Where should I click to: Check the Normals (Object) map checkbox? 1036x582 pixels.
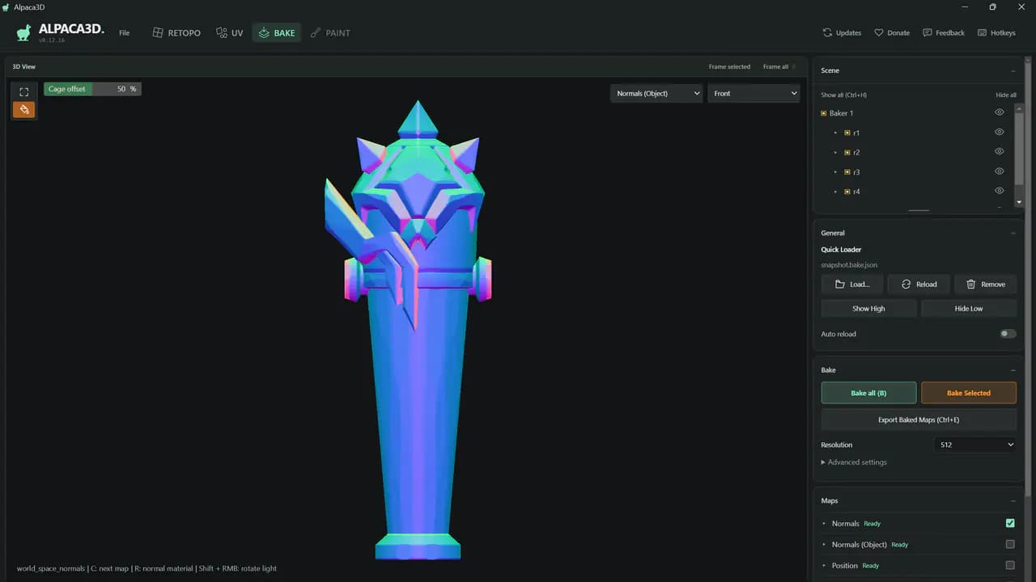[1010, 544]
